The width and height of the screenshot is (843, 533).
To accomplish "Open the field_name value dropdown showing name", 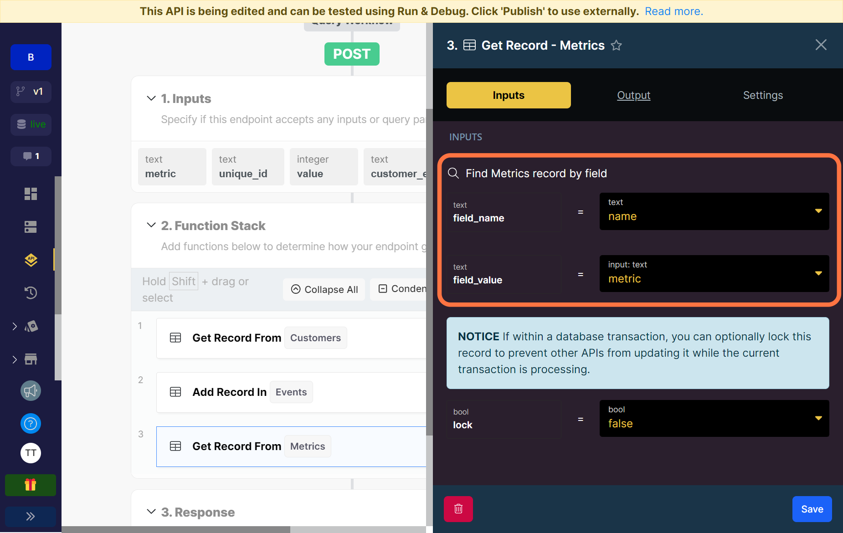I will click(x=714, y=211).
